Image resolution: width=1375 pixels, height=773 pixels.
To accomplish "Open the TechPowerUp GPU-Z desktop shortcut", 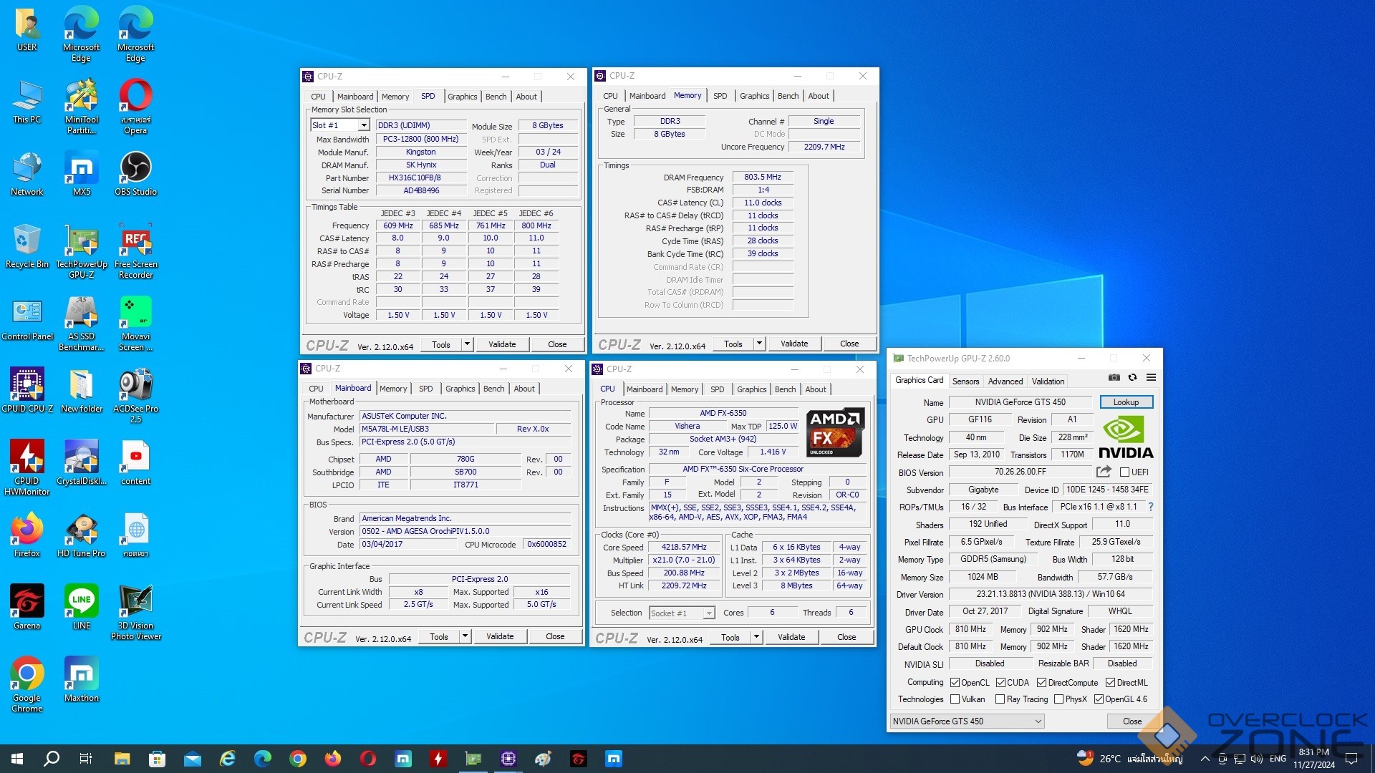I will pyautogui.click(x=82, y=252).
